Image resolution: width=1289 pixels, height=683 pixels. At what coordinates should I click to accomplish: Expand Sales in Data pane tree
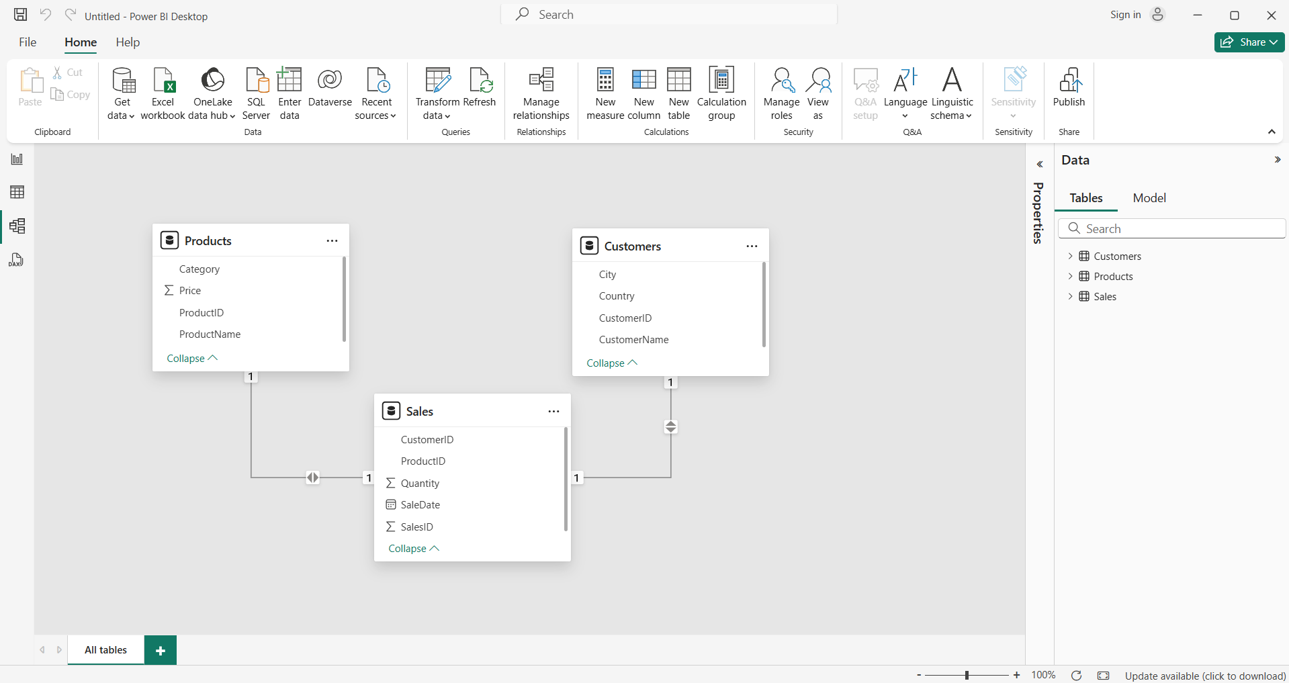tap(1070, 296)
